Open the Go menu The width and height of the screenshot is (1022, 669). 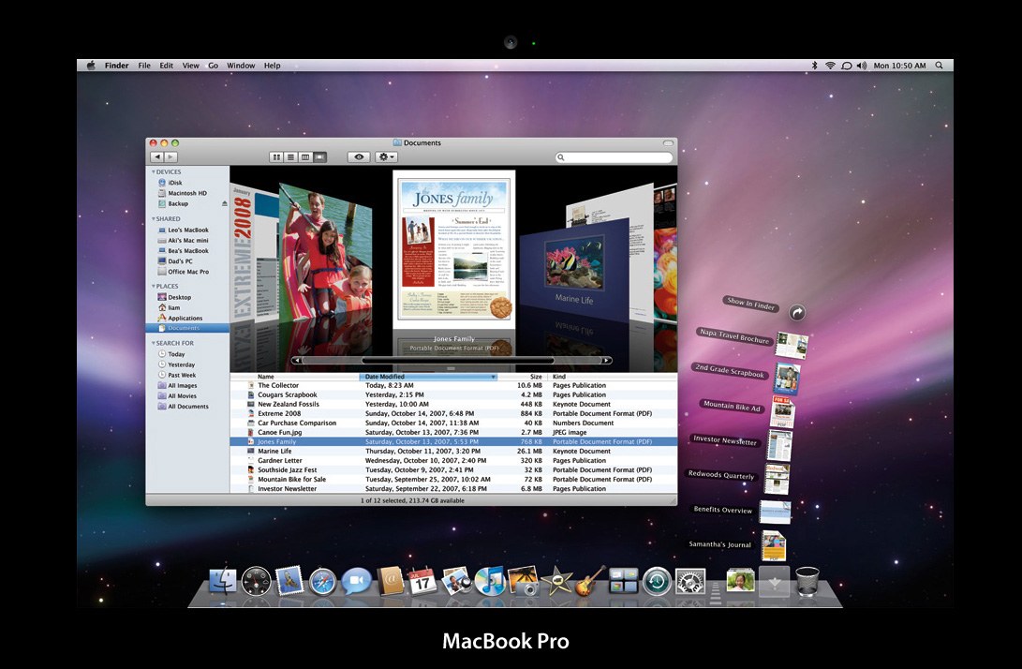pyautogui.click(x=214, y=66)
